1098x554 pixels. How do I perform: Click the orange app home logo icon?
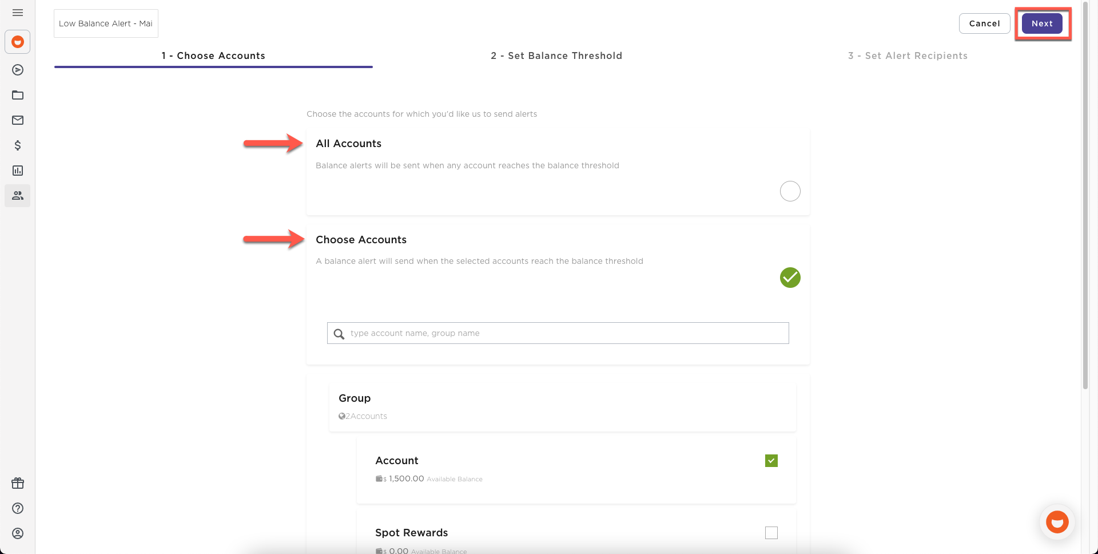(17, 42)
